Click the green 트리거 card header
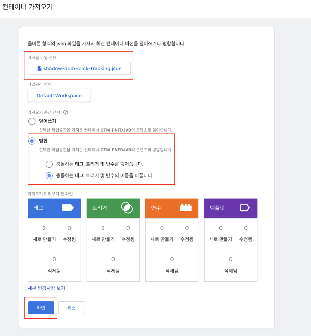Screen dimensions: 311x336 tap(113, 208)
